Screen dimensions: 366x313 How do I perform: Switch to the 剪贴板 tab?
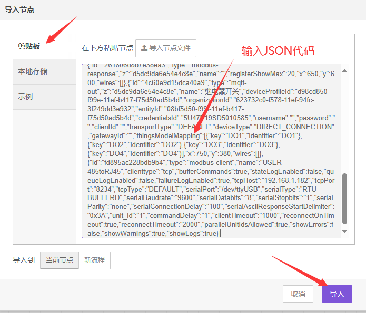[x=29, y=46]
